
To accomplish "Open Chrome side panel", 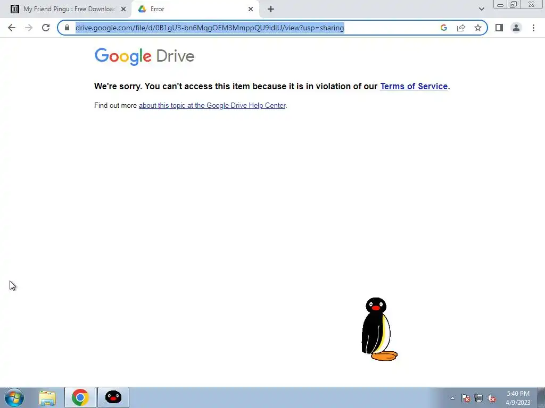I will pyautogui.click(x=499, y=28).
